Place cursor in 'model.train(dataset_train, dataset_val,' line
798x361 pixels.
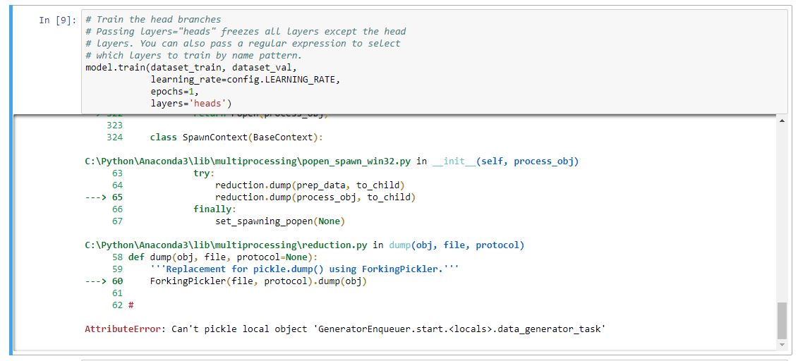tap(191, 67)
